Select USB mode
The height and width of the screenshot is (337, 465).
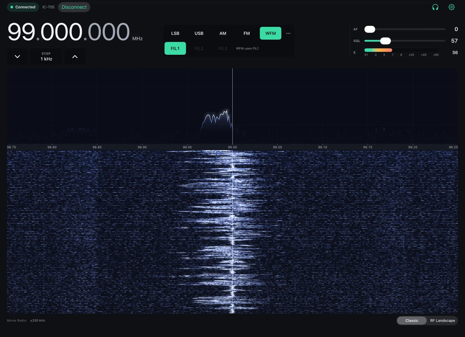(199, 33)
